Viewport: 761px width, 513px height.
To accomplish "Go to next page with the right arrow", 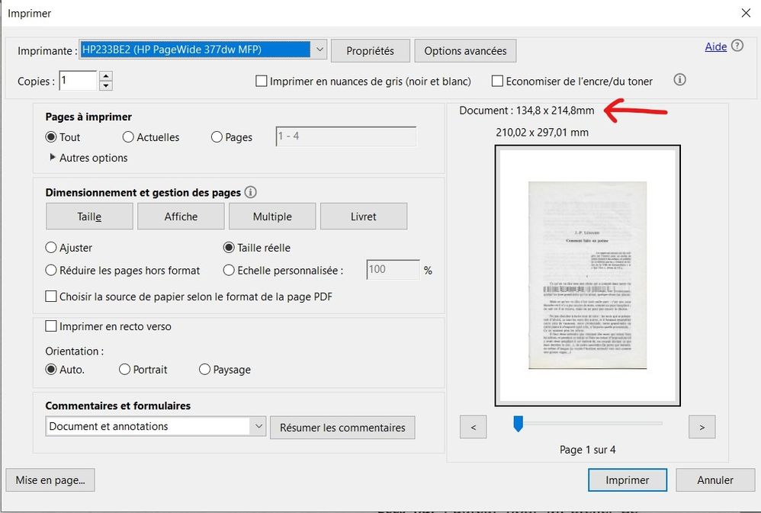I will [702, 427].
